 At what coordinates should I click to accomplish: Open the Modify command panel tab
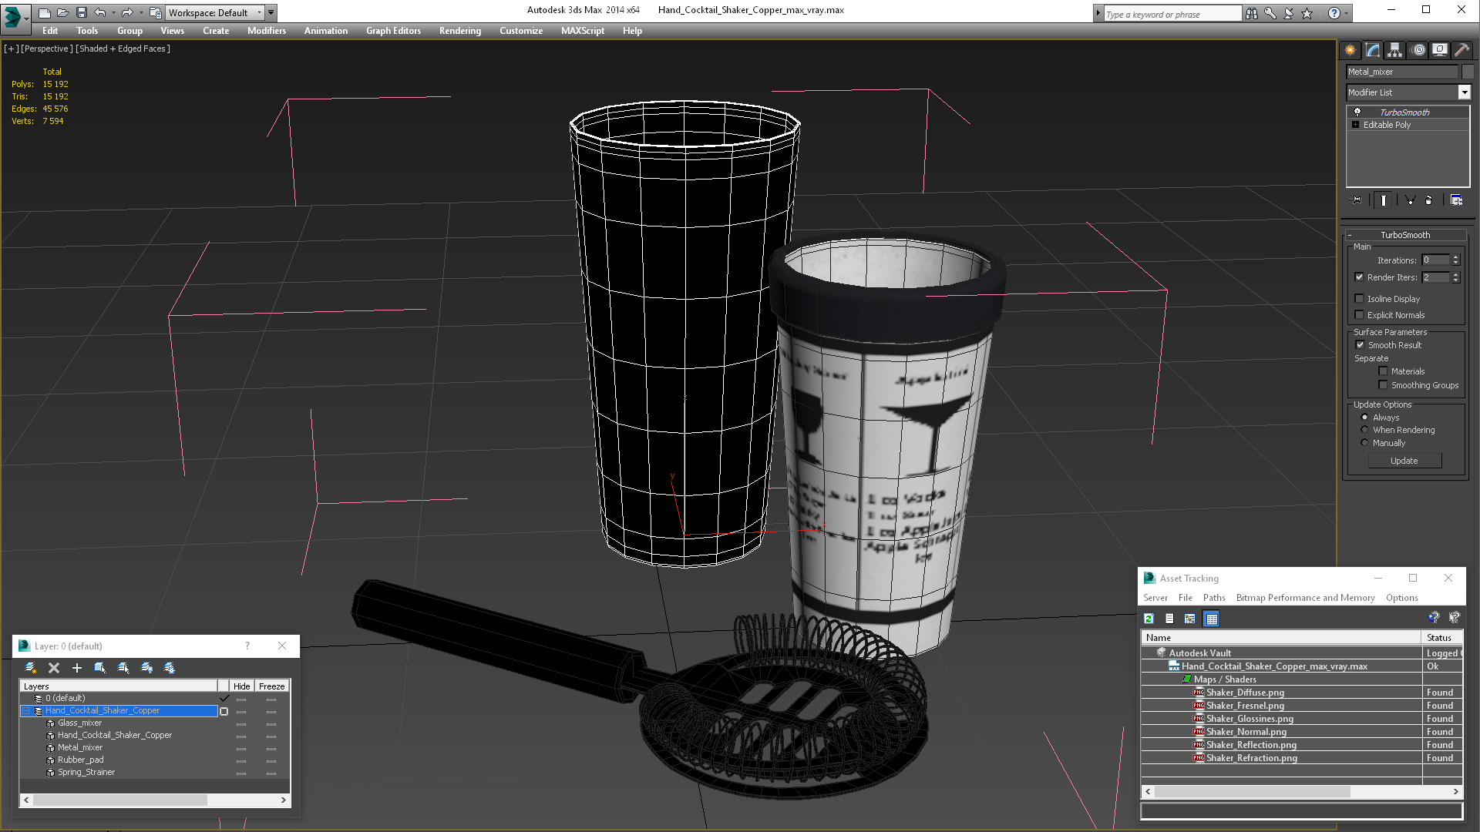[1373, 50]
